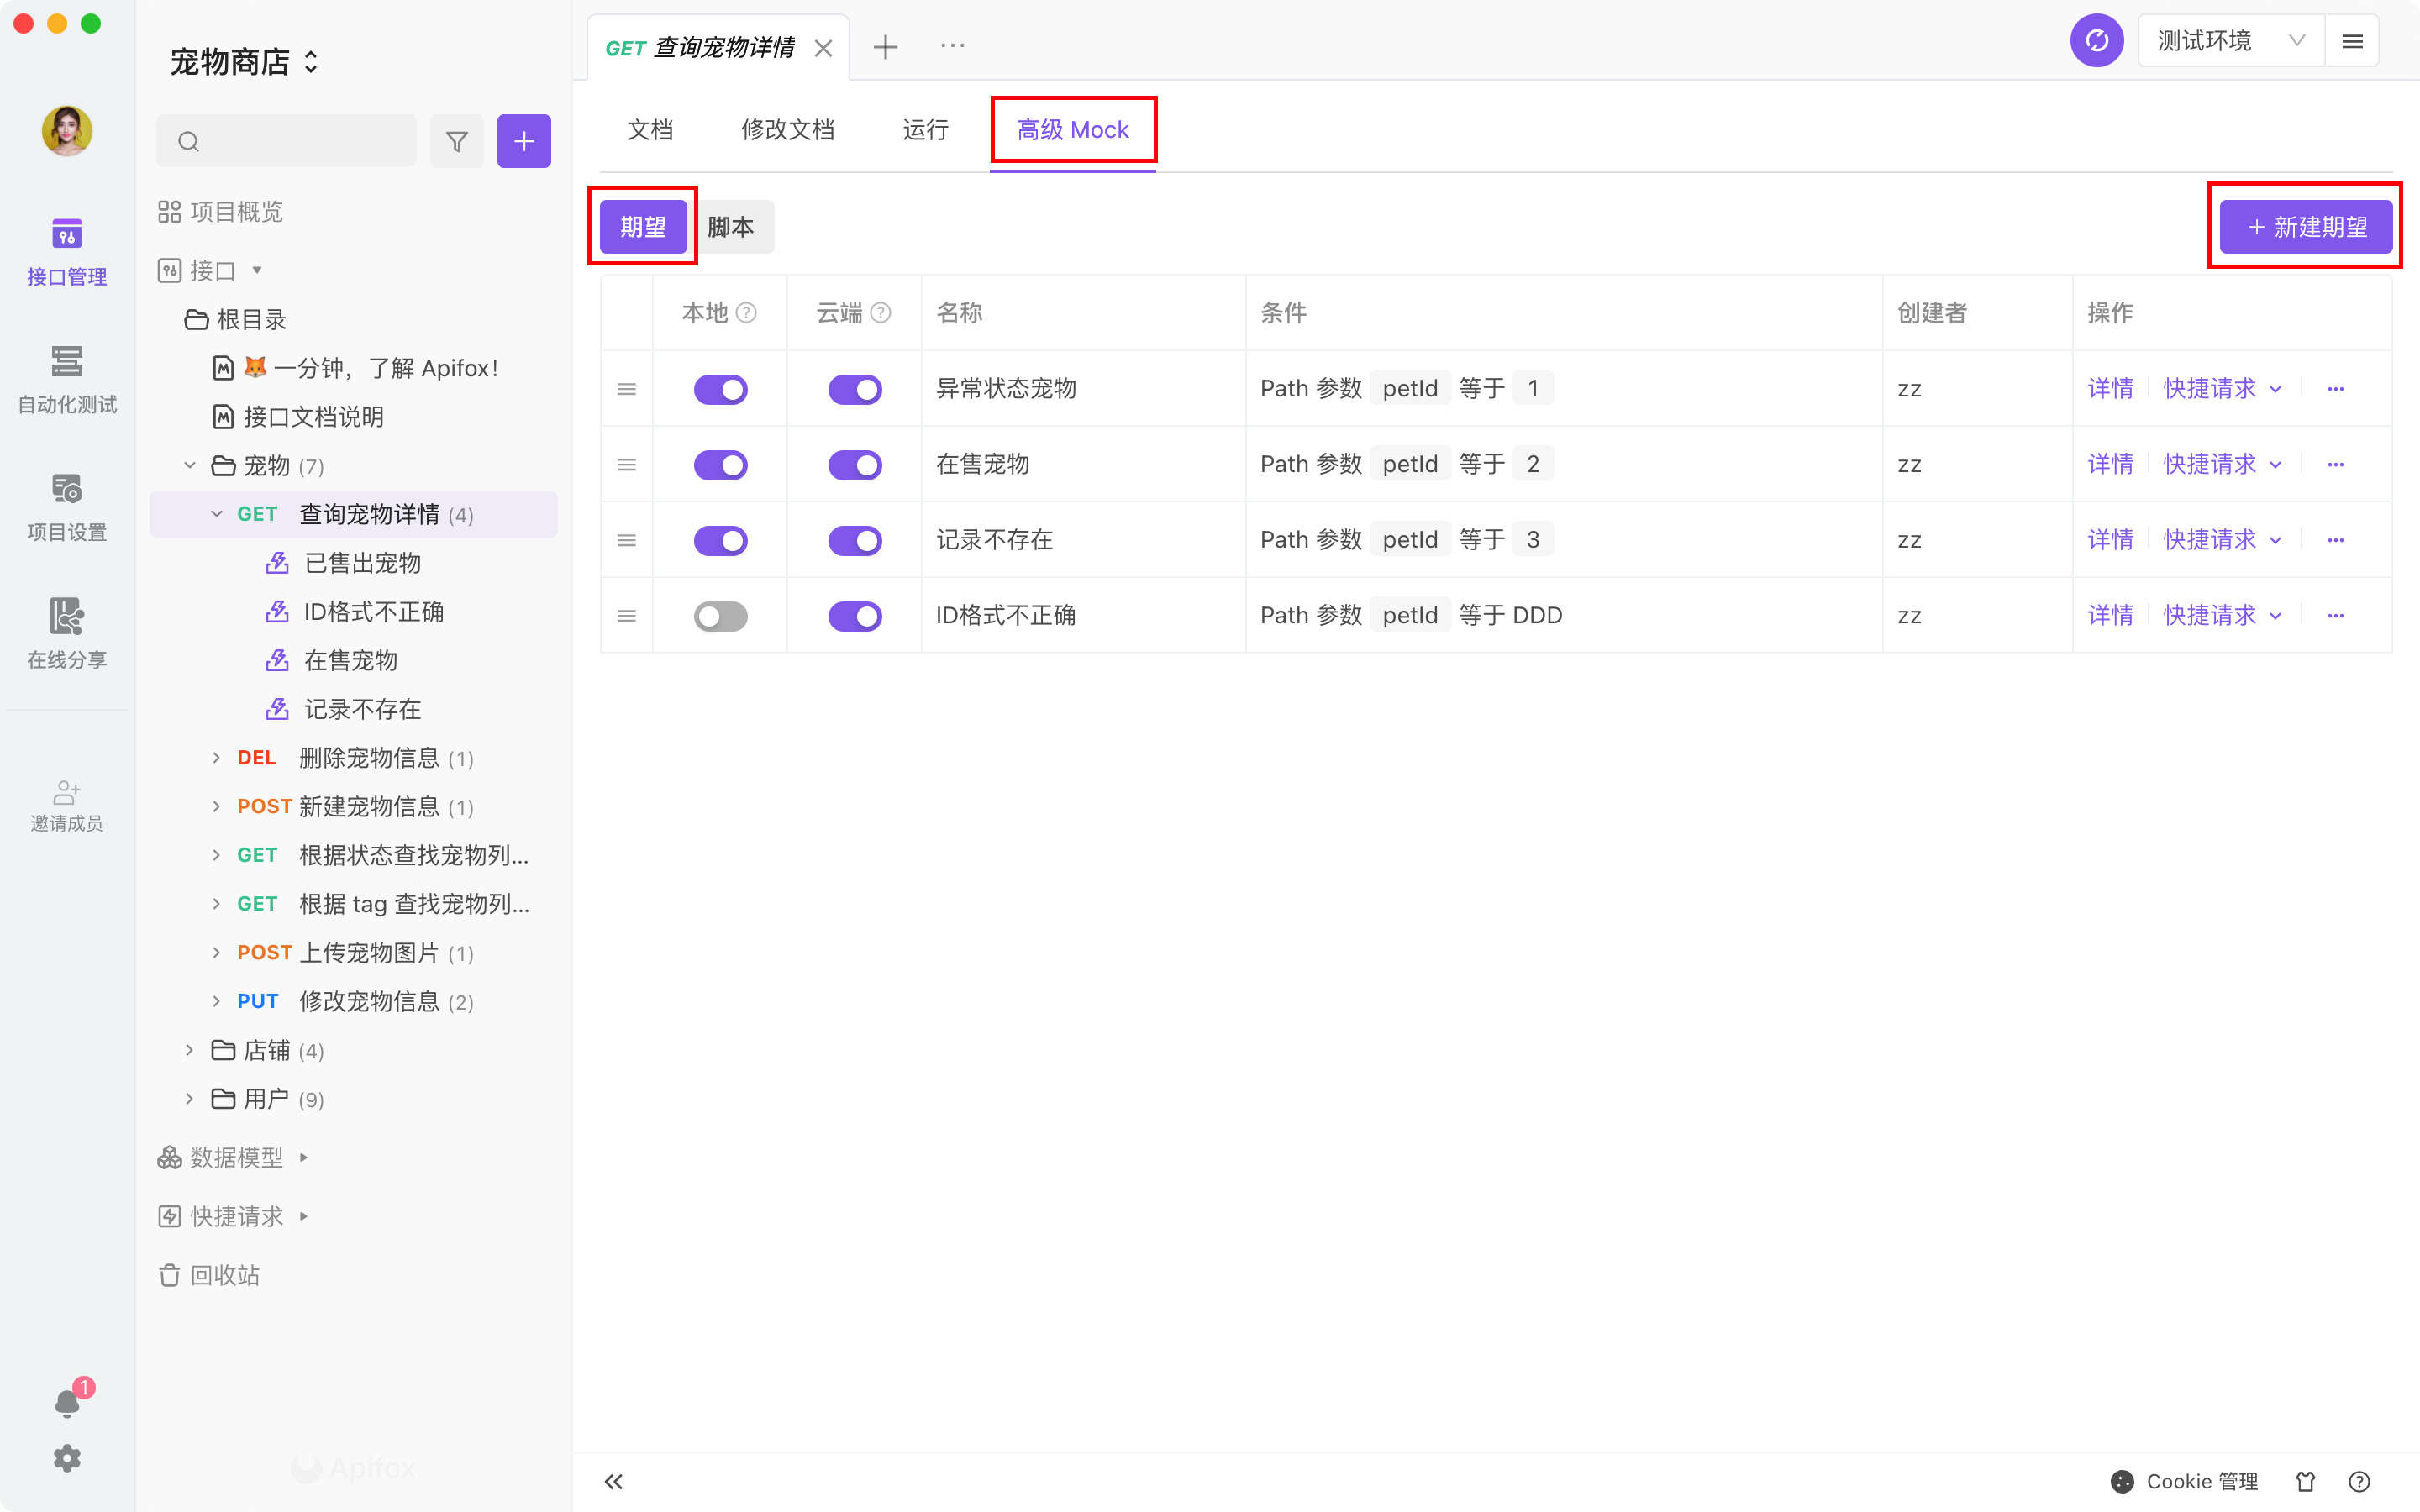Image resolution: width=2420 pixels, height=1512 pixels.
Task: Switch to the 运行 tab
Action: tap(924, 129)
